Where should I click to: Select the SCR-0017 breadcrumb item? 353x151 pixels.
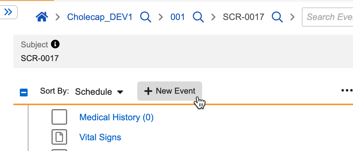pyautogui.click(x=243, y=17)
